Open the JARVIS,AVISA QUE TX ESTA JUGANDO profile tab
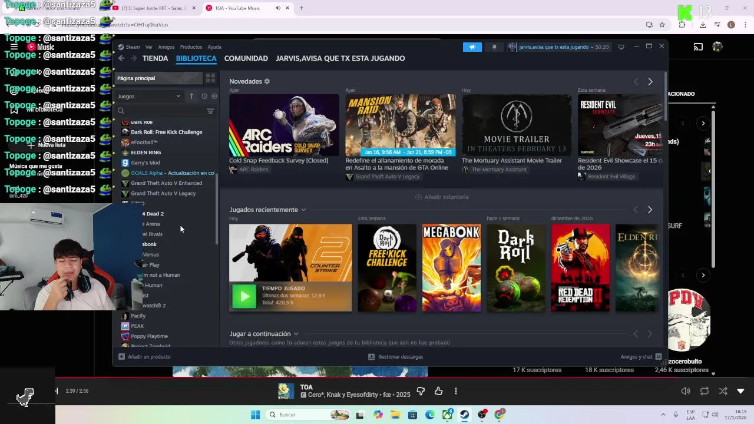Screen dimensions: 754x424 (340, 58)
